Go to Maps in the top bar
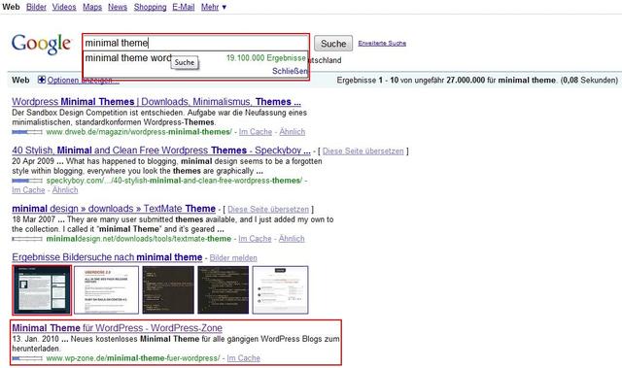 (x=92, y=7)
